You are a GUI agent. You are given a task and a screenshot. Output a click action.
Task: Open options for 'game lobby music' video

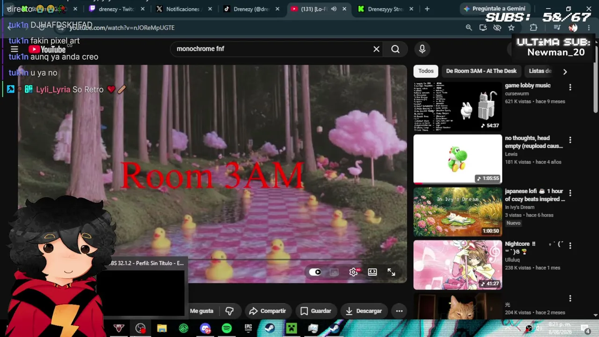[570, 88]
